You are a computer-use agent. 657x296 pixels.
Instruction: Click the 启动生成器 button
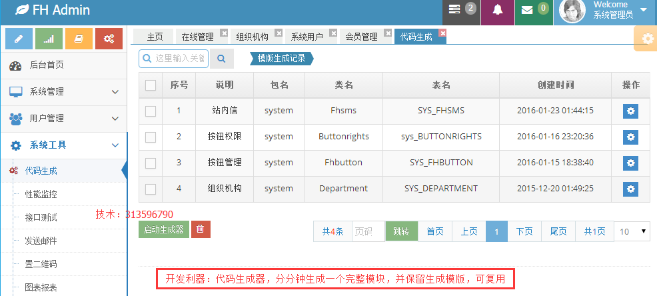tap(163, 229)
